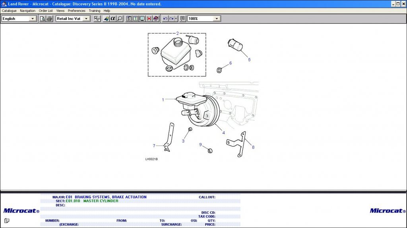This screenshot has height=228, width=407.
Task: Click the cylindrical filter part near 5
Action: tap(235, 45)
